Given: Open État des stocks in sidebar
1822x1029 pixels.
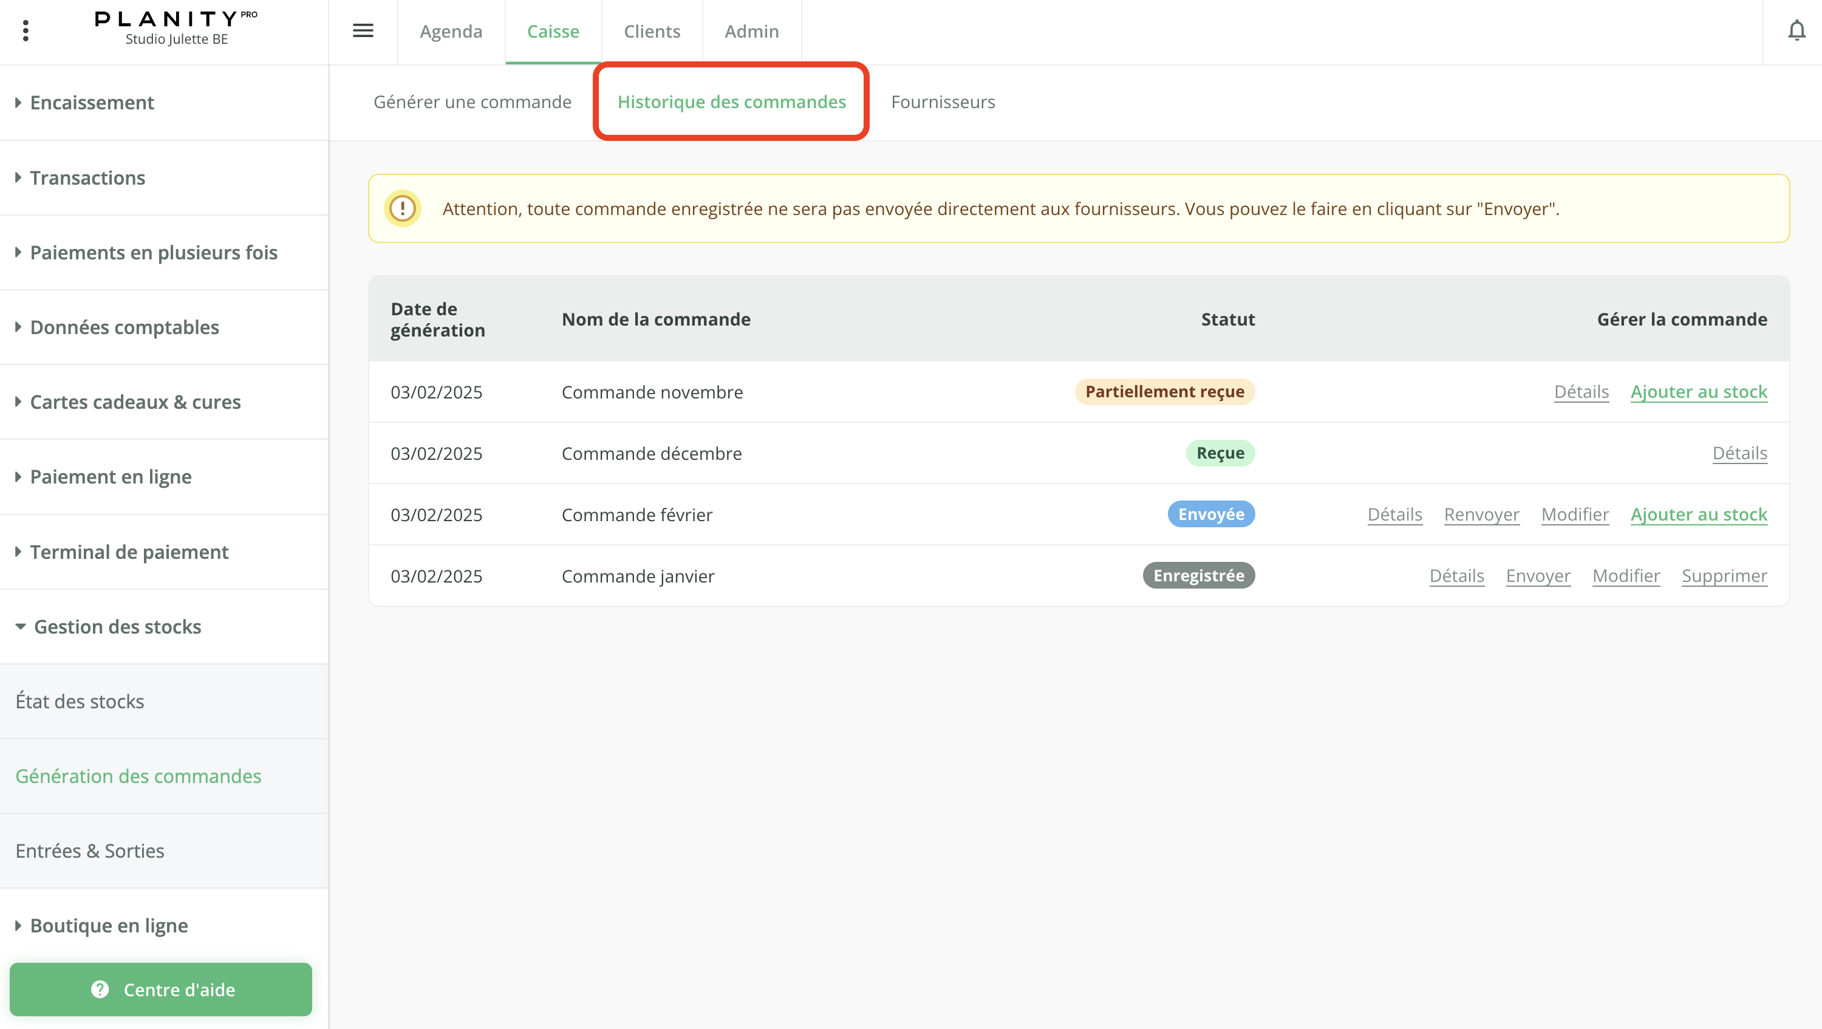Looking at the screenshot, I should [80, 701].
